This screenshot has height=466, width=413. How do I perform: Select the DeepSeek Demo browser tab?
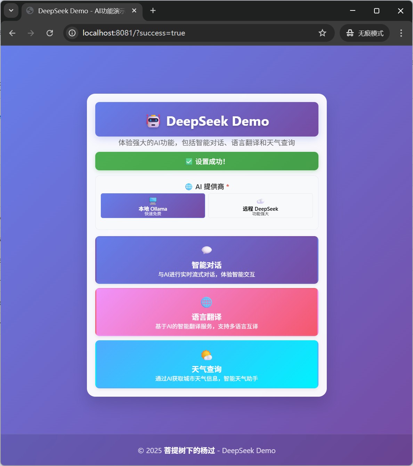(82, 11)
